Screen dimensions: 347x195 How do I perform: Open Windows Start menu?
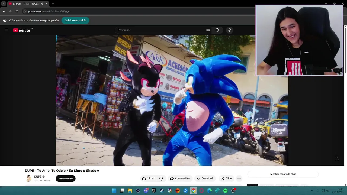coord(114,191)
